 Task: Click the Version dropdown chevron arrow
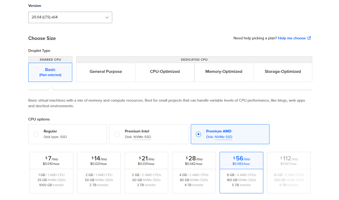pos(107,17)
